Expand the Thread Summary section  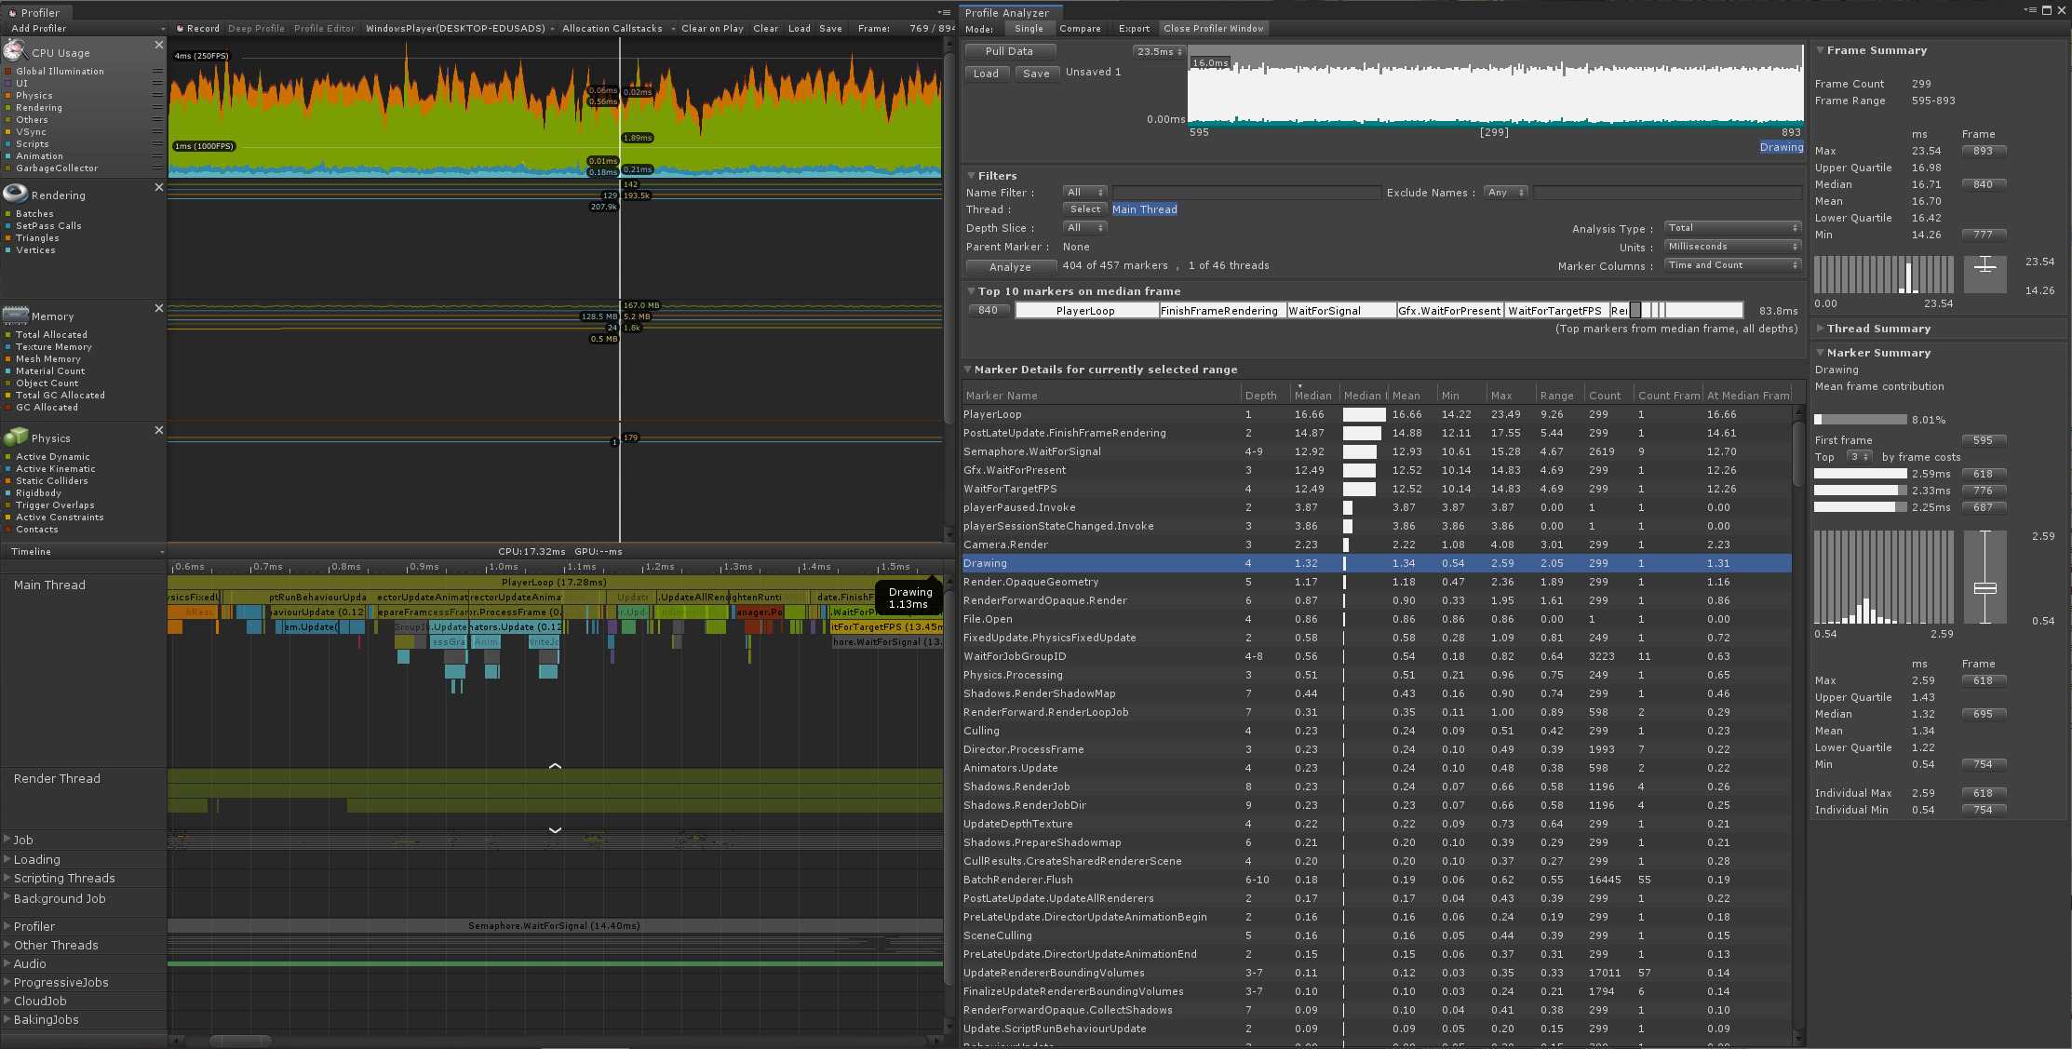tap(1820, 329)
